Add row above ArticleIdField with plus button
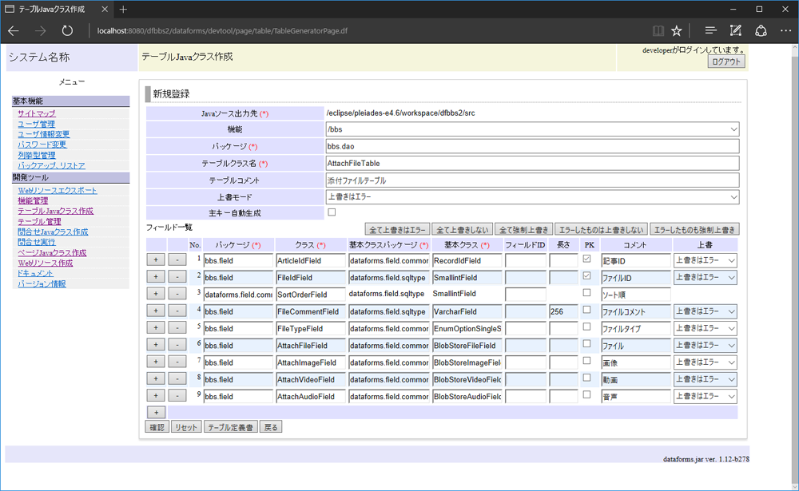799x491 pixels. [x=156, y=259]
